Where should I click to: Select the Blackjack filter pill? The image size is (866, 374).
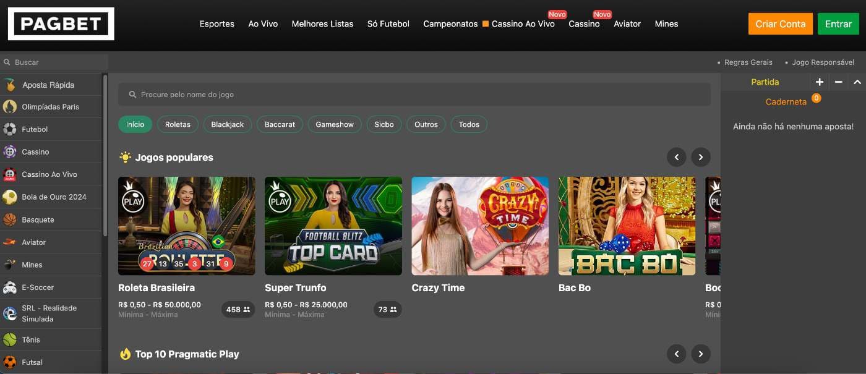pyautogui.click(x=228, y=124)
